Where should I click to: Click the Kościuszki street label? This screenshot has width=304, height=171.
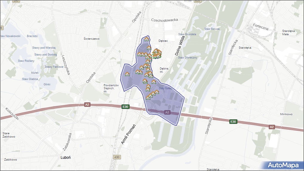12,114
